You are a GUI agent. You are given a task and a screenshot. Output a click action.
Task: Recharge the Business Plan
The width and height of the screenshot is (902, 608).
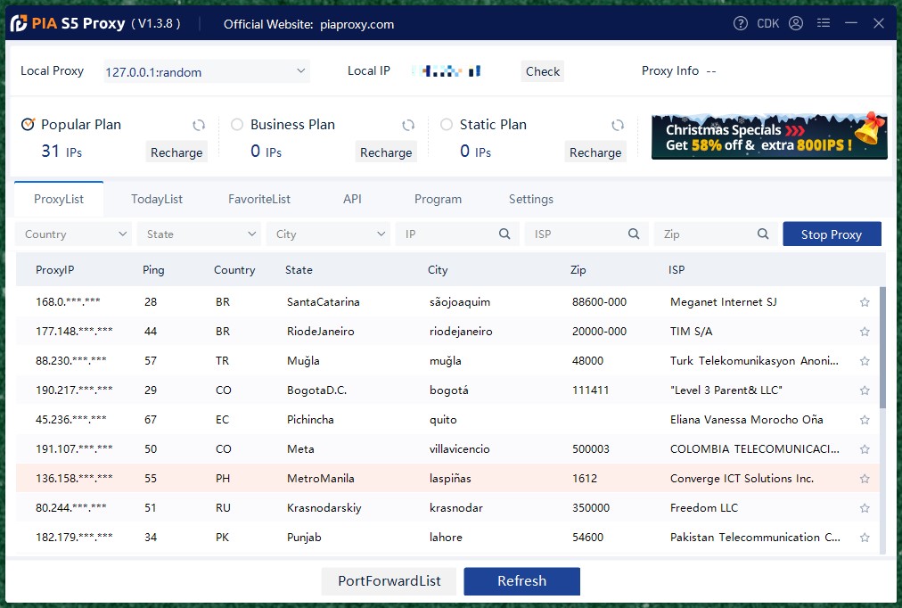pos(386,152)
